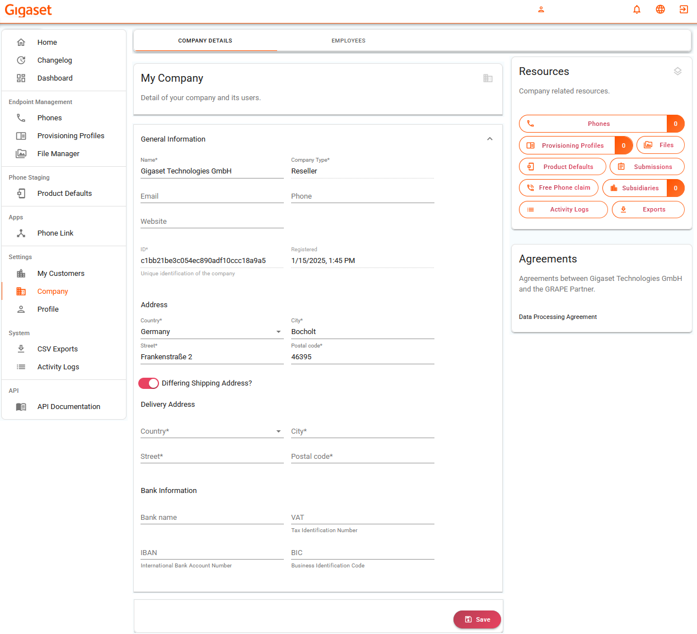Open the Data Processing Agreement link
This screenshot has width=697, height=634.
click(x=558, y=317)
